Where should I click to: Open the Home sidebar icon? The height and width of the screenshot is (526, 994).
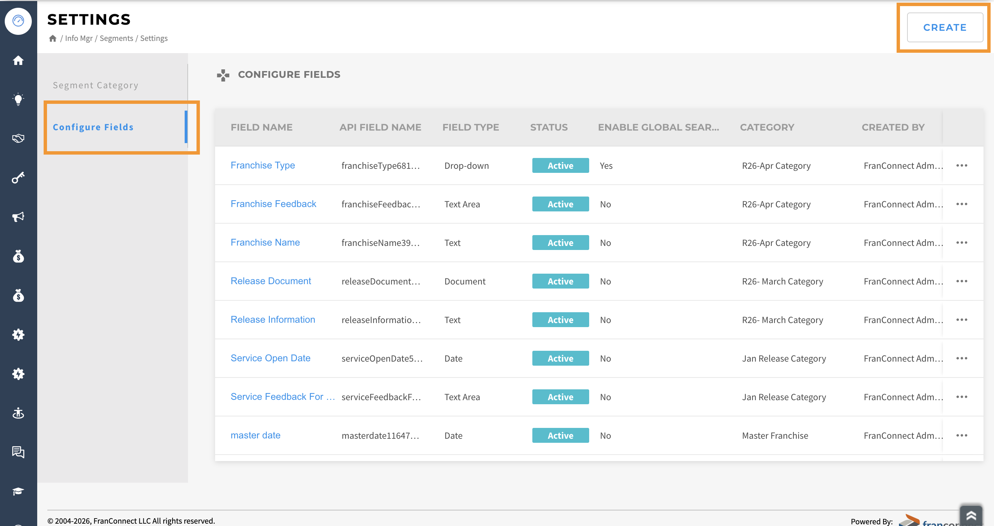[18, 61]
